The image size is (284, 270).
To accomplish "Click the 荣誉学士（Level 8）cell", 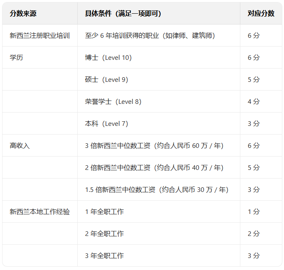I will point(114,101).
